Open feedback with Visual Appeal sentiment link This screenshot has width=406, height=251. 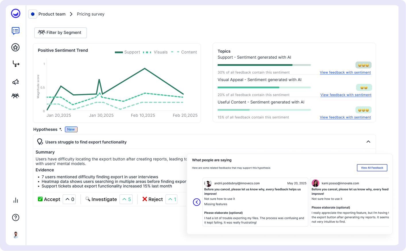point(346,95)
